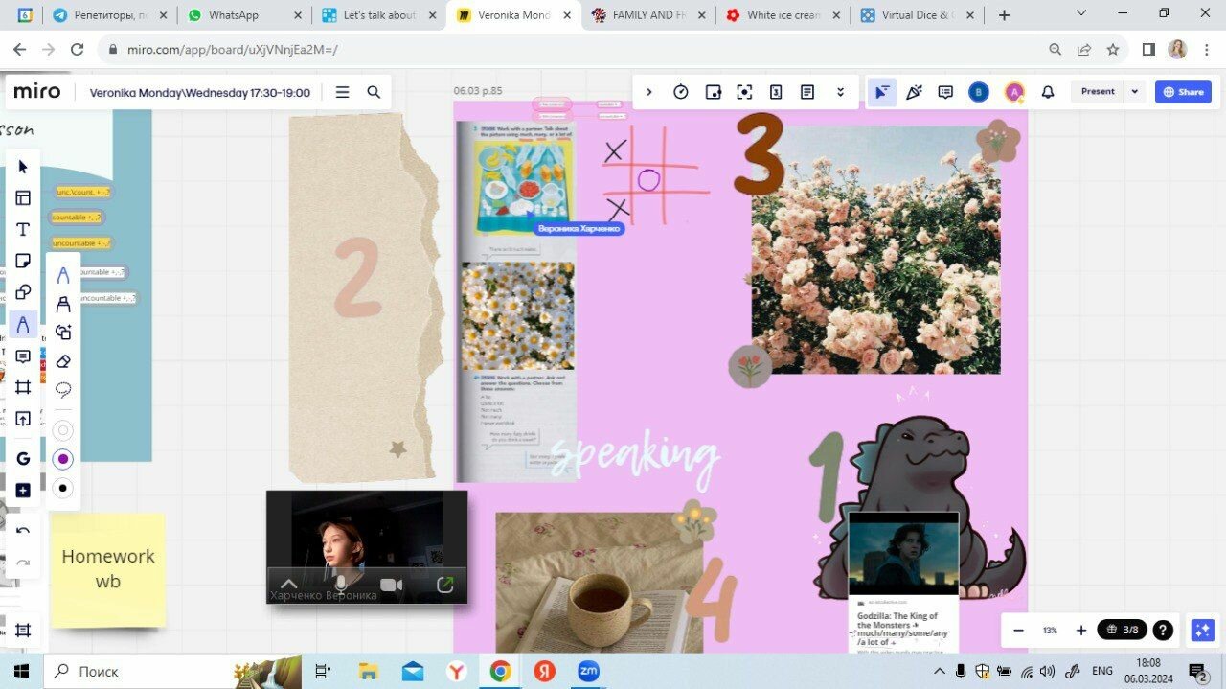Screen dimensions: 1226x689
Task: Open the notes panel
Action: [x=807, y=92]
